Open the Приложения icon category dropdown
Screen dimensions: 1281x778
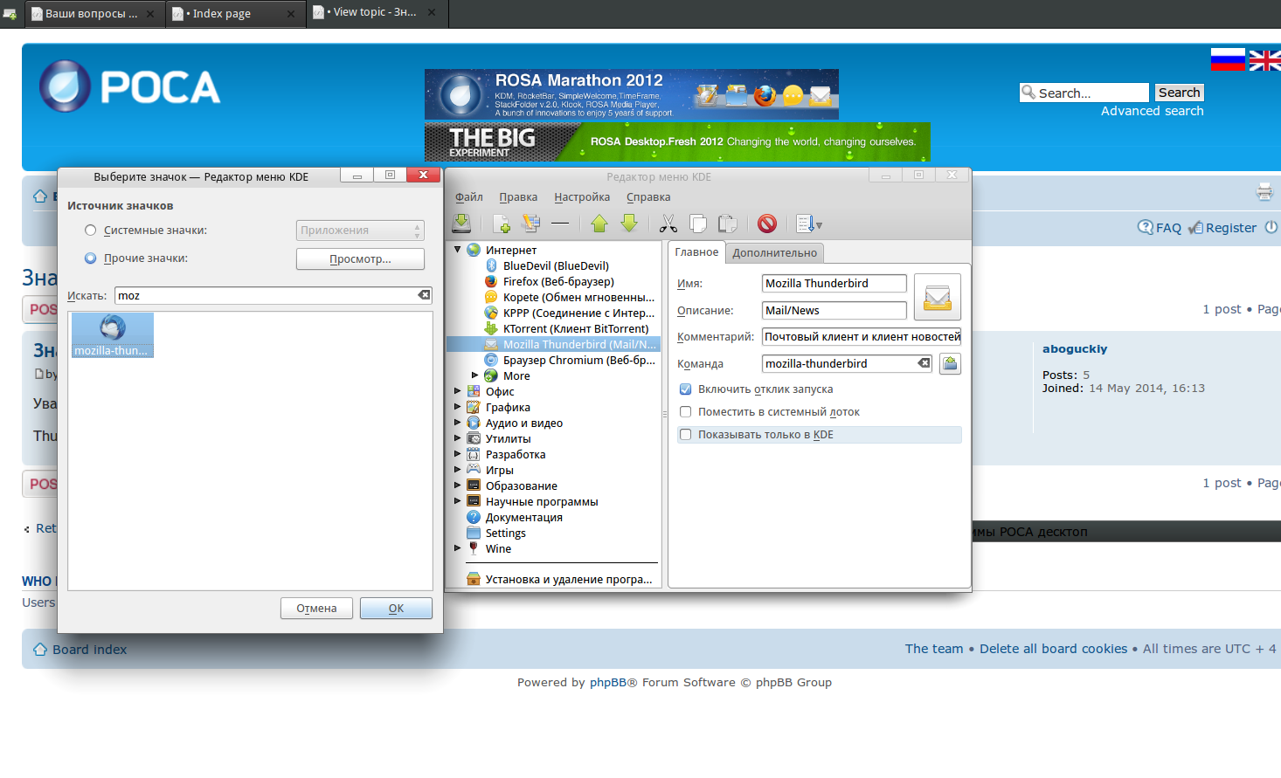(360, 231)
